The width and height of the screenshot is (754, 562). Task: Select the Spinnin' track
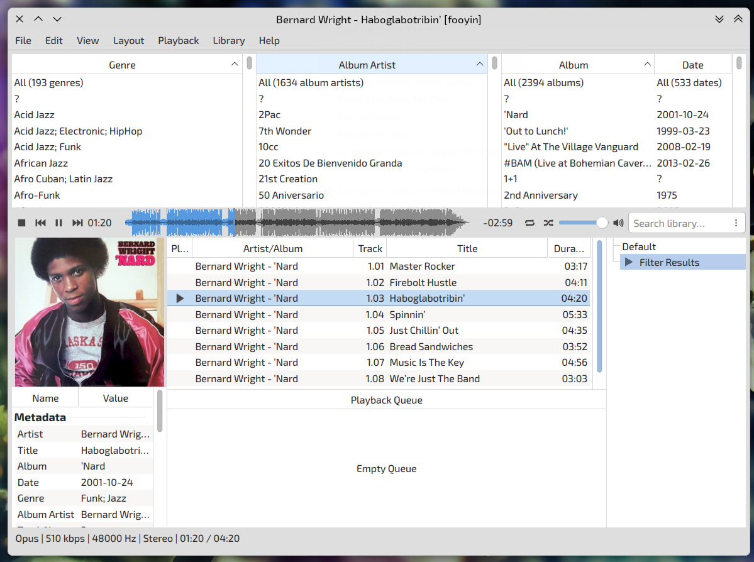(x=379, y=315)
